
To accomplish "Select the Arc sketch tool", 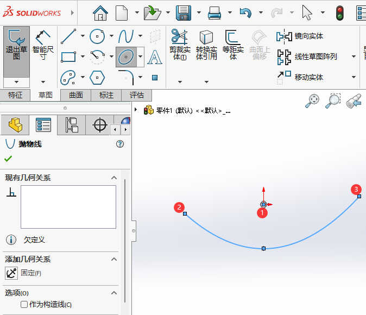I will 97,56.
